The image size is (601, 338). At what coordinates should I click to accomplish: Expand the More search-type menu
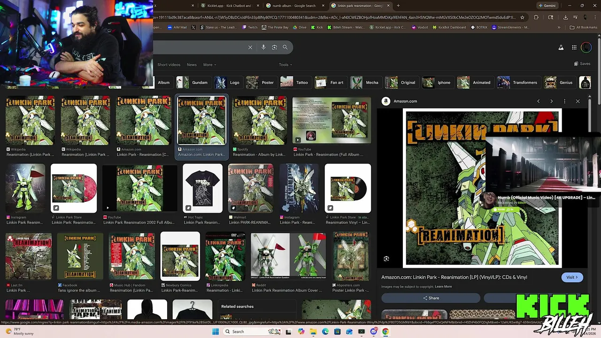(x=209, y=65)
